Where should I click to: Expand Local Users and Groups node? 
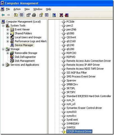pos(8,37)
